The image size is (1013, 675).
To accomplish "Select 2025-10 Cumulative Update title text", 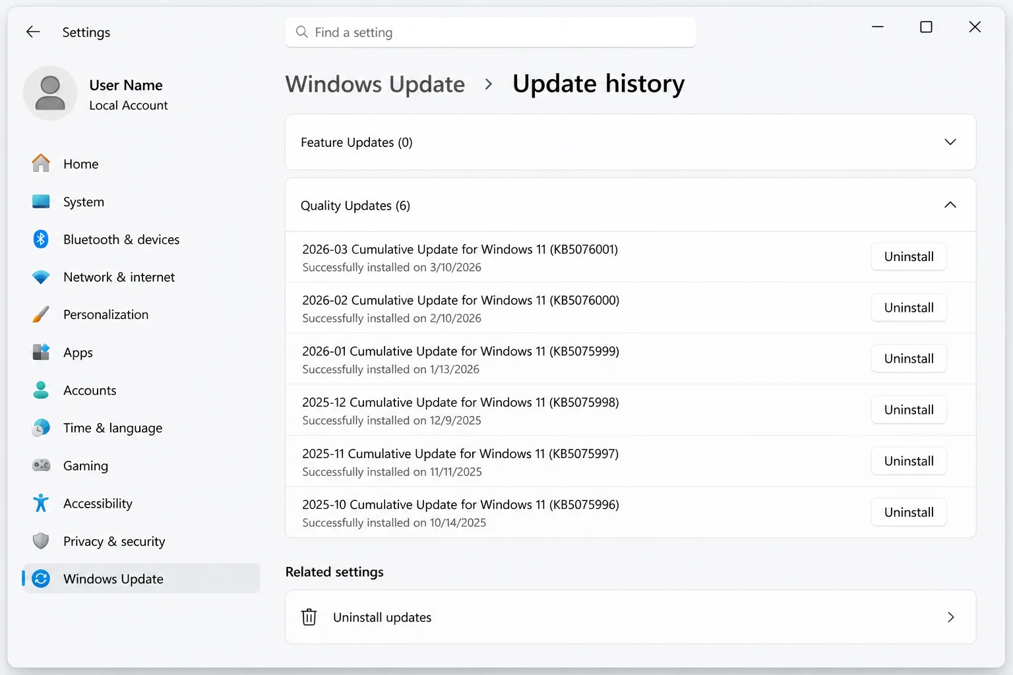I will tap(460, 504).
